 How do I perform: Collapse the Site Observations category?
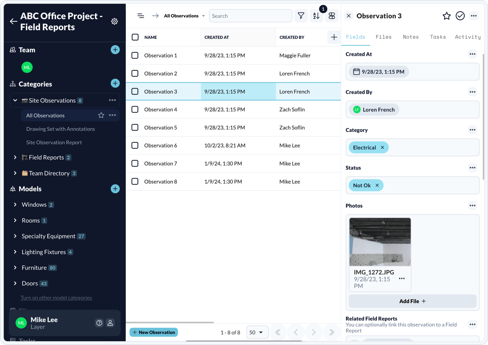coord(15,100)
